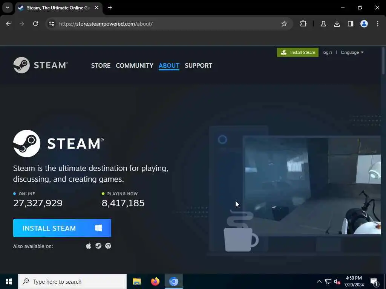The width and height of the screenshot is (386, 289).
Task: Choose the Chromebook download icon
Action: pyautogui.click(x=108, y=246)
